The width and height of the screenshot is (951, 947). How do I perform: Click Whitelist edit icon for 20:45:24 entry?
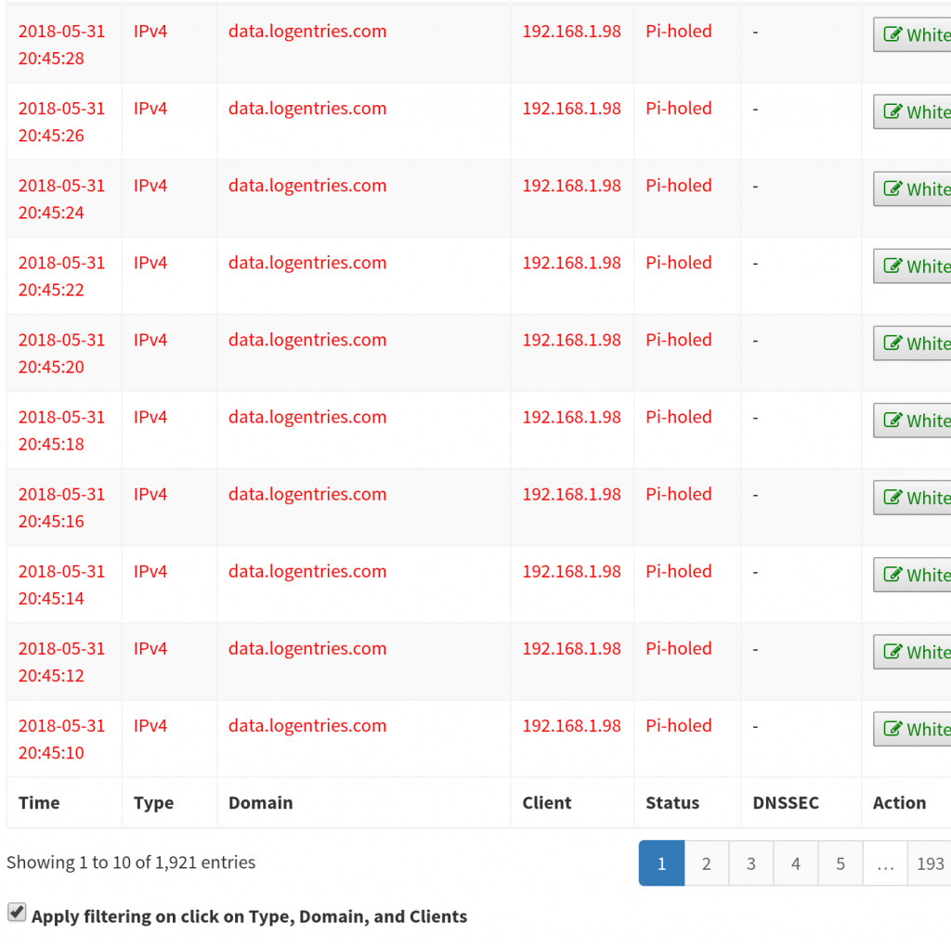892,189
